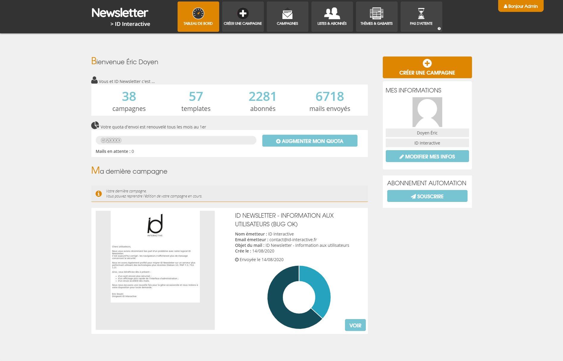This screenshot has width=563, height=361.
Task: Click the envelope Campagnes icon
Action: pos(287,14)
